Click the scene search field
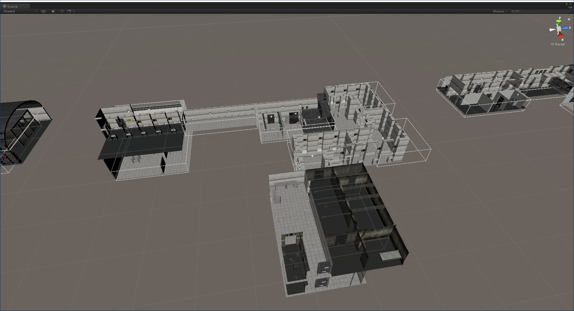 [x=541, y=11]
